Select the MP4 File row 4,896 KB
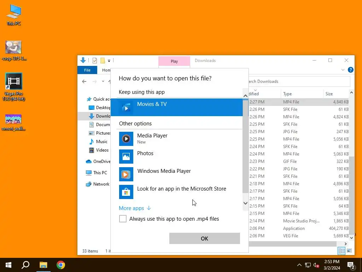Viewport: 362px width, 272px height. tap(299, 184)
